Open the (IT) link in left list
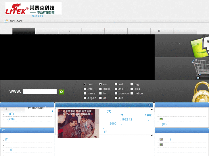Screen dimensions: 209x156 pyautogui.click(x=11, y=114)
